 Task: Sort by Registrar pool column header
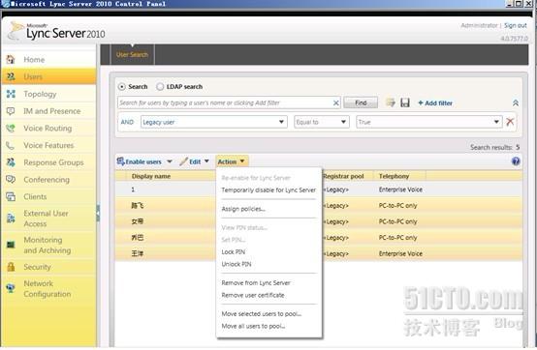[343, 177]
